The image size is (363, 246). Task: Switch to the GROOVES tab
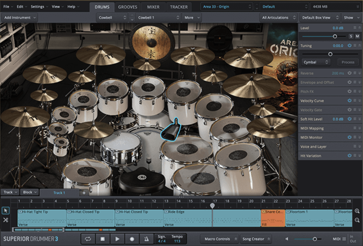click(x=127, y=7)
